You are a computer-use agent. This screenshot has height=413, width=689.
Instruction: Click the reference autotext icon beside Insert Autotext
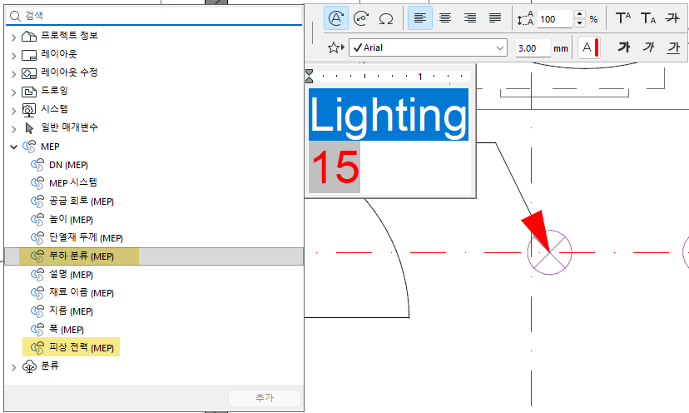click(361, 18)
